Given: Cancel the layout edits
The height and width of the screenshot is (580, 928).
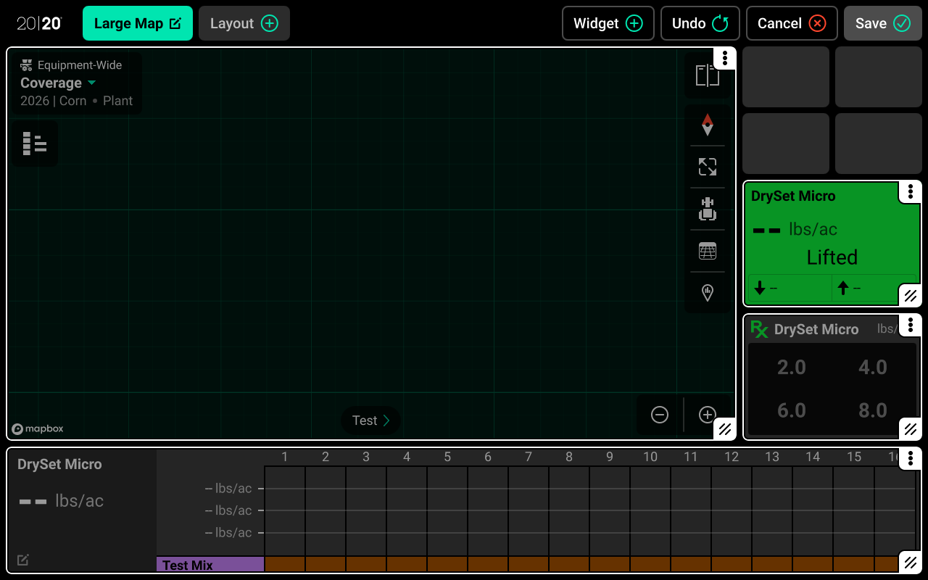Looking at the screenshot, I should point(791,23).
